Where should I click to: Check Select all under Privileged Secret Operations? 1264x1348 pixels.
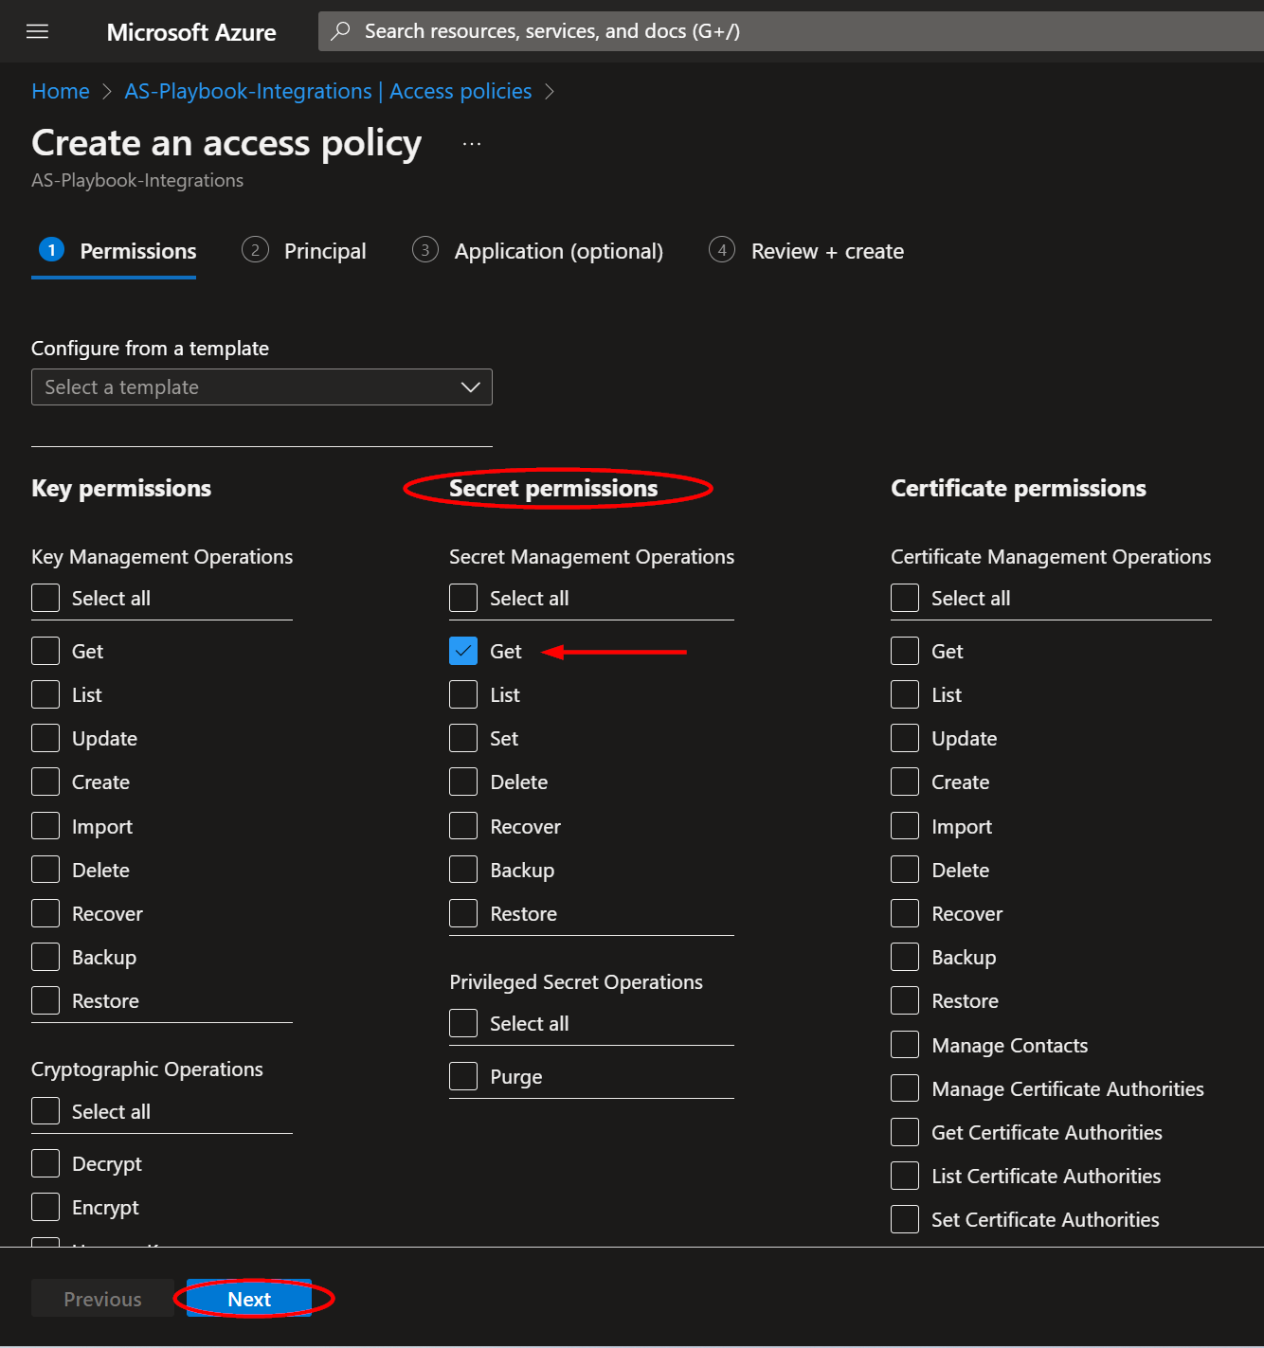[463, 1023]
